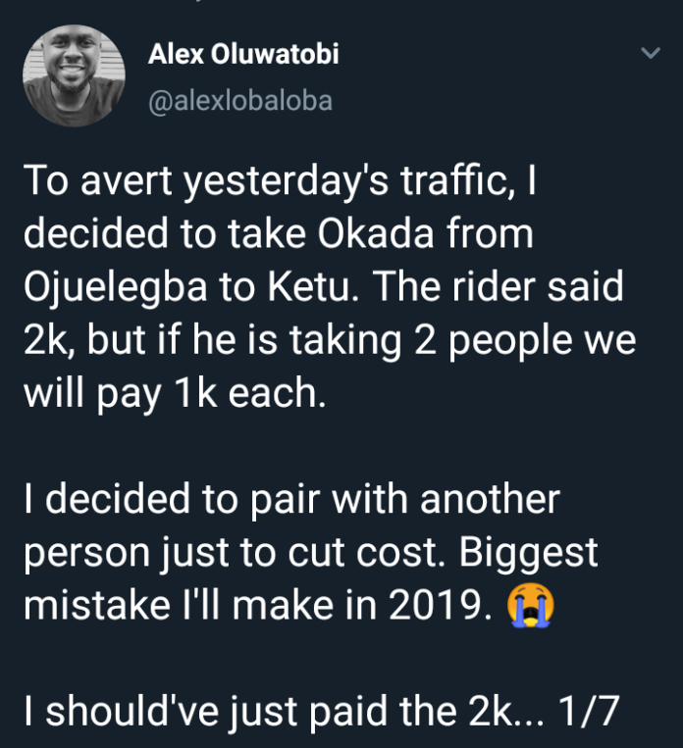
Task: Select the first paragraph about Okada
Action: pyautogui.click(x=330, y=286)
